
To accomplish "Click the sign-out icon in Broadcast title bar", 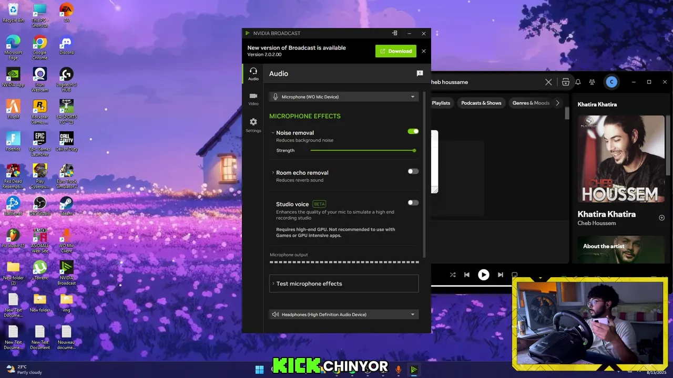I will (394, 33).
